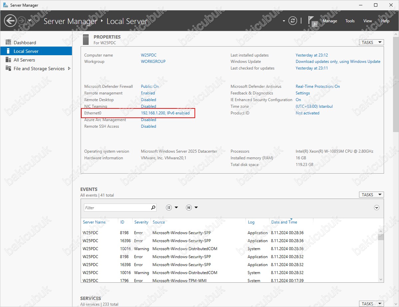Open the events list criteria icon
Screen dimensions: 399x307
(169, 208)
